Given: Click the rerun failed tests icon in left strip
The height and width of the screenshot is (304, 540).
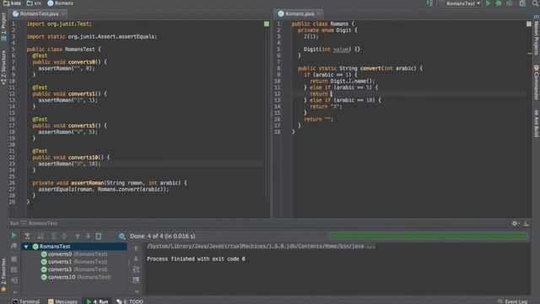Looking at the screenshot, I should pos(13,246).
